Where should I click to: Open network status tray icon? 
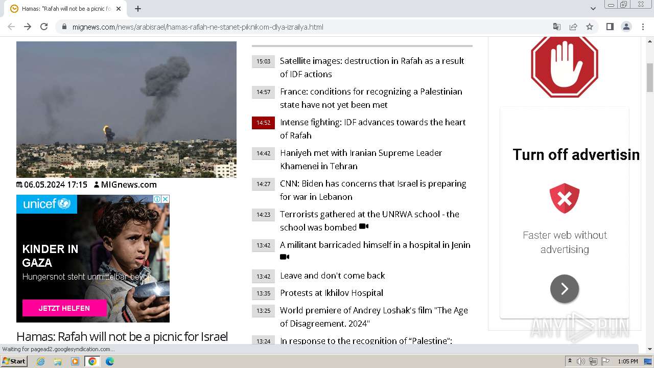[593, 361]
